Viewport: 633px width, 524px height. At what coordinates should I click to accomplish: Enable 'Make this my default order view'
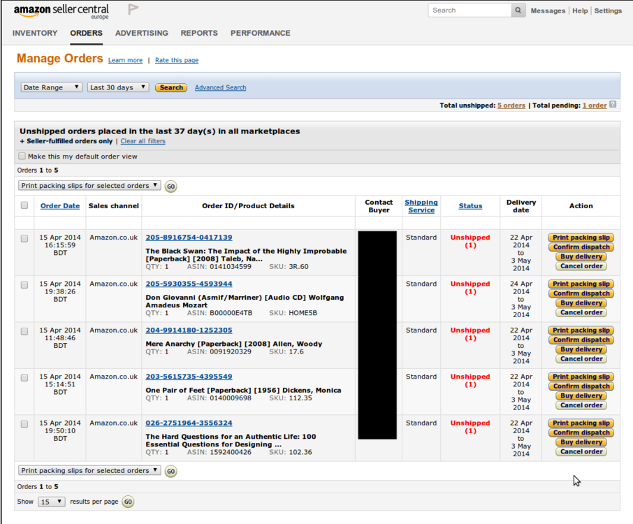22,157
